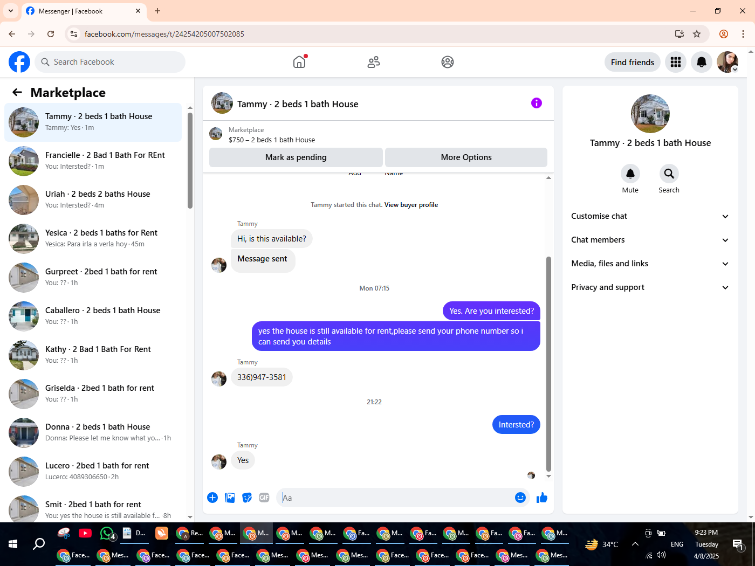Open the browser tab search dropdown
Viewport: 755px width, 566px height.
(11, 11)
